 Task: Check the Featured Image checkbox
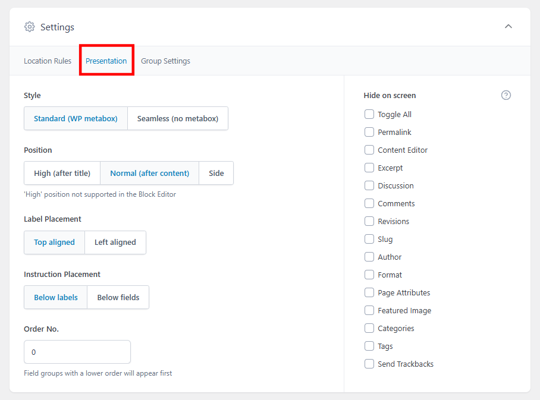[x=369, y=310]
